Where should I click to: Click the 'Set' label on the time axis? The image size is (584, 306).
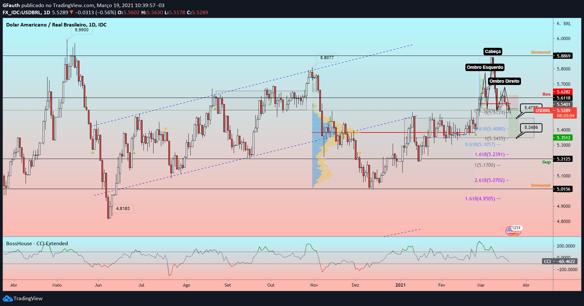pyautogui.click(x=228, y=285)
